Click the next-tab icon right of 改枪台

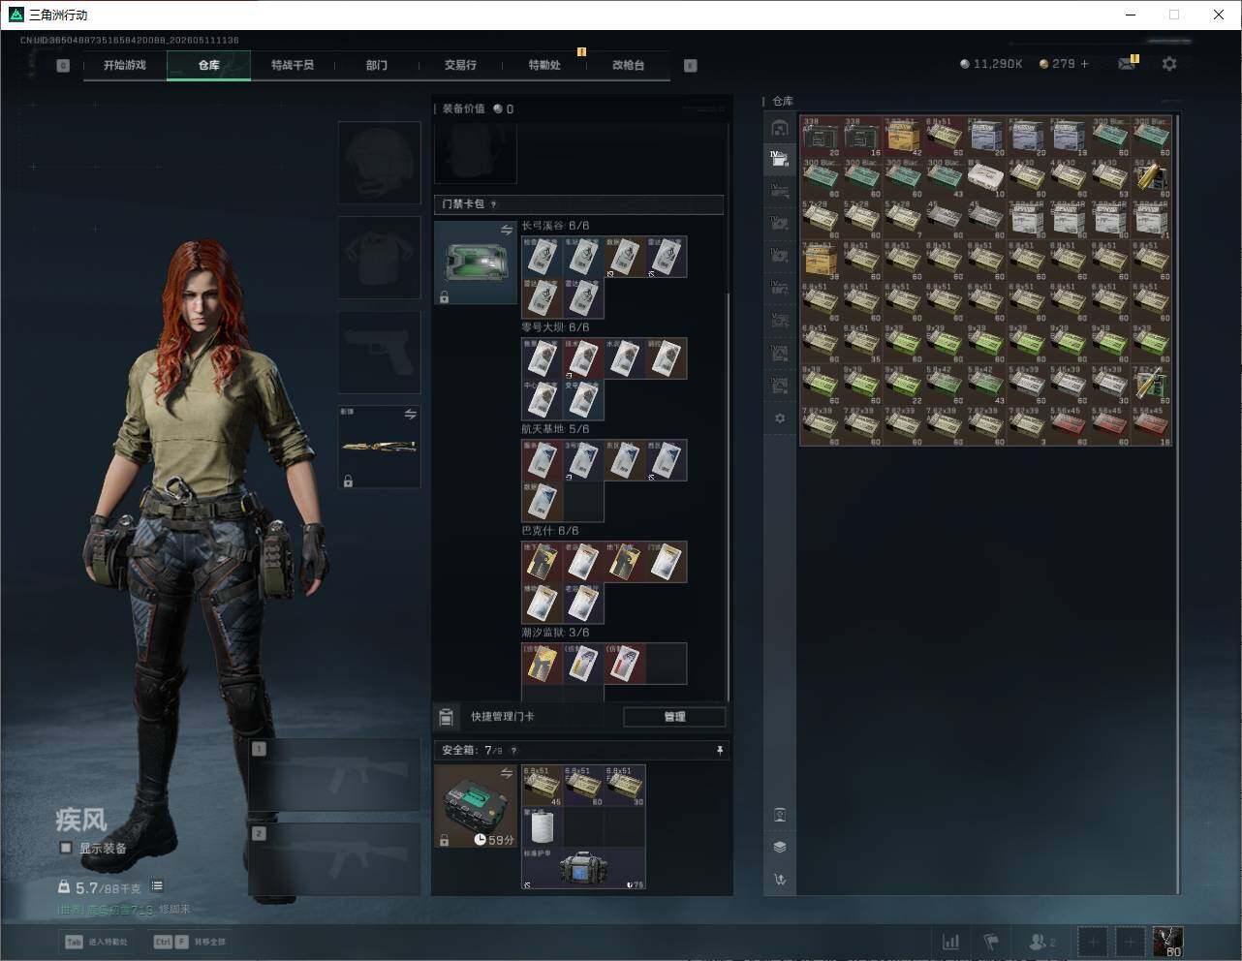tap(691, 66)
